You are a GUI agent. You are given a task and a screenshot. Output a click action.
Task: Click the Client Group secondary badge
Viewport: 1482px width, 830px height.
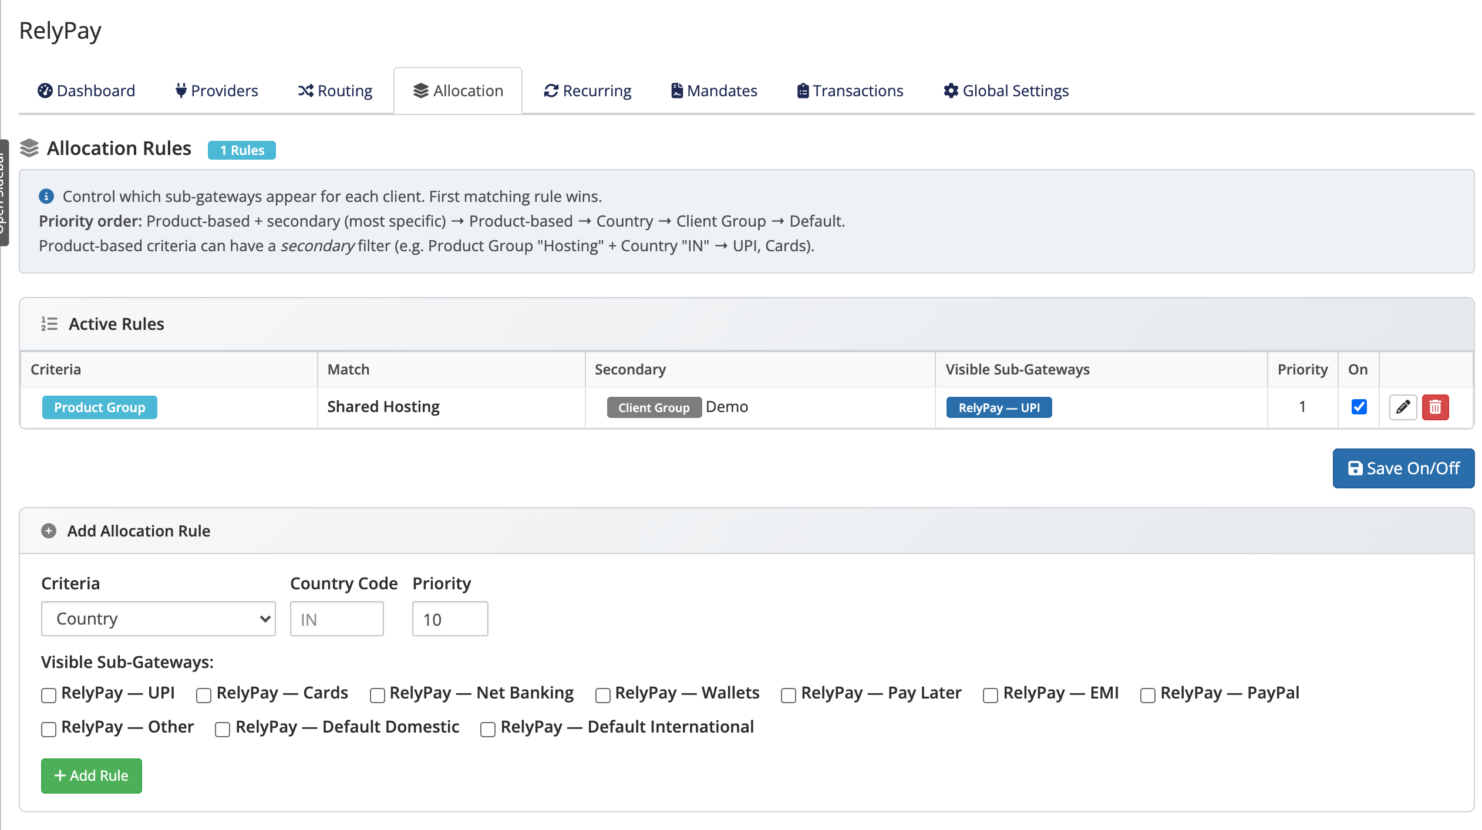[x=654, y=407]
